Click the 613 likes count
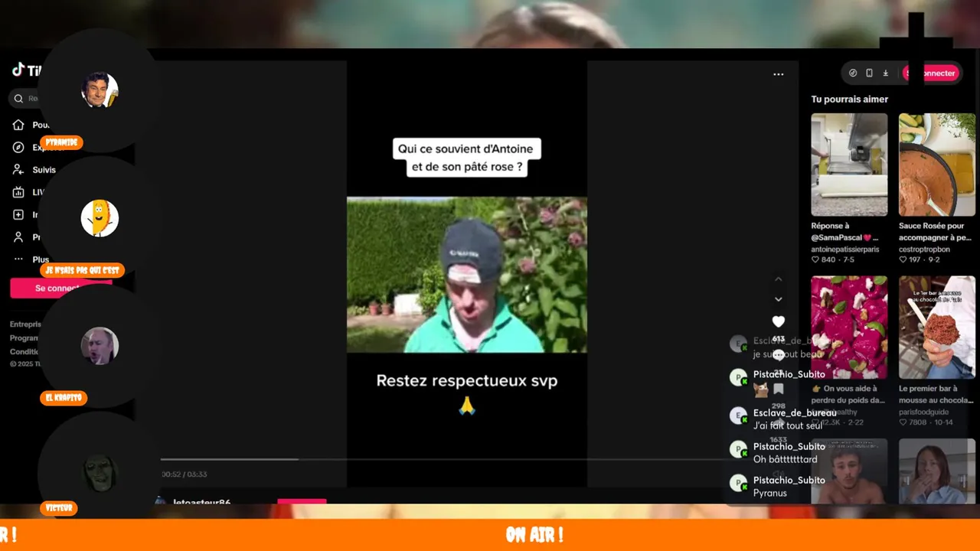The image size is (980, 551). 779,338
